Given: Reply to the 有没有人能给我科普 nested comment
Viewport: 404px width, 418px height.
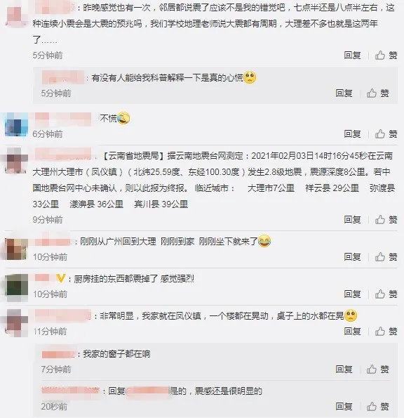Looking at the screenshot, I should 344,93.
